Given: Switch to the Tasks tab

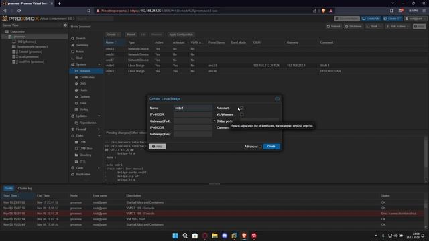Looking at the screenshot, I should tap(9, 189).
